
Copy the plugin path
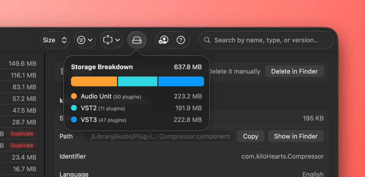250,136
